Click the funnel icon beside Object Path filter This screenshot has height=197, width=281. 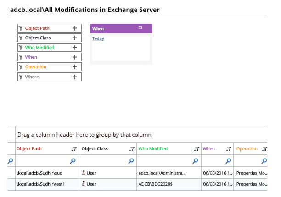(21, 28)
